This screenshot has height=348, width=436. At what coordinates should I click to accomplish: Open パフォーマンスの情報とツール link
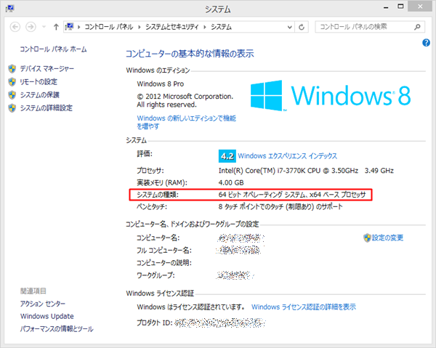coord(57,329)
